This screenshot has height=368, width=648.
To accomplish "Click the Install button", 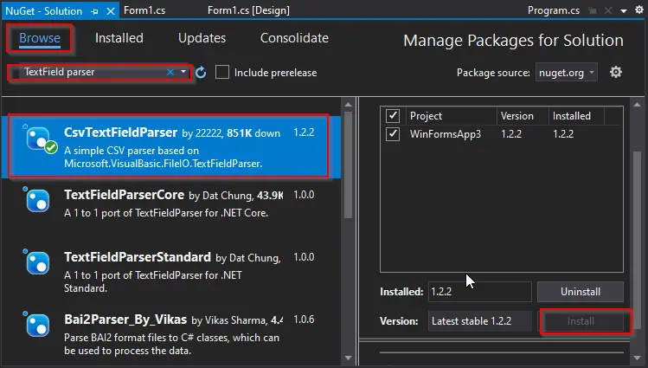I will pyautogui.click(x=581, y=321).
